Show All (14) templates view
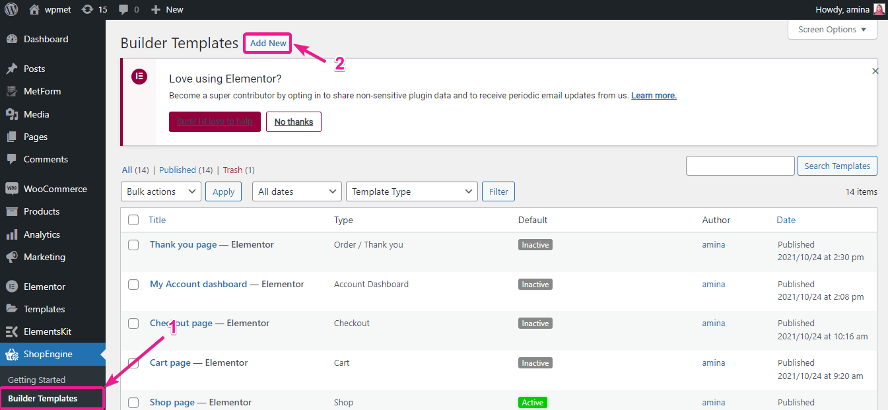The image size is (888, 410). coord(135,170)
